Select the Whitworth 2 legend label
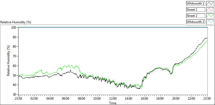Screen dimensions: 215x105 [x=196, y=22]
